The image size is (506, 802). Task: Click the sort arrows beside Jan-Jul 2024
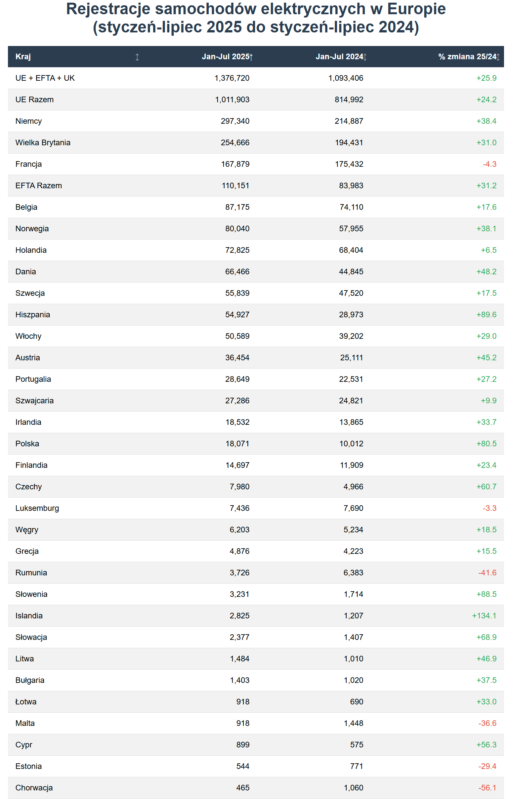[365, 57]
